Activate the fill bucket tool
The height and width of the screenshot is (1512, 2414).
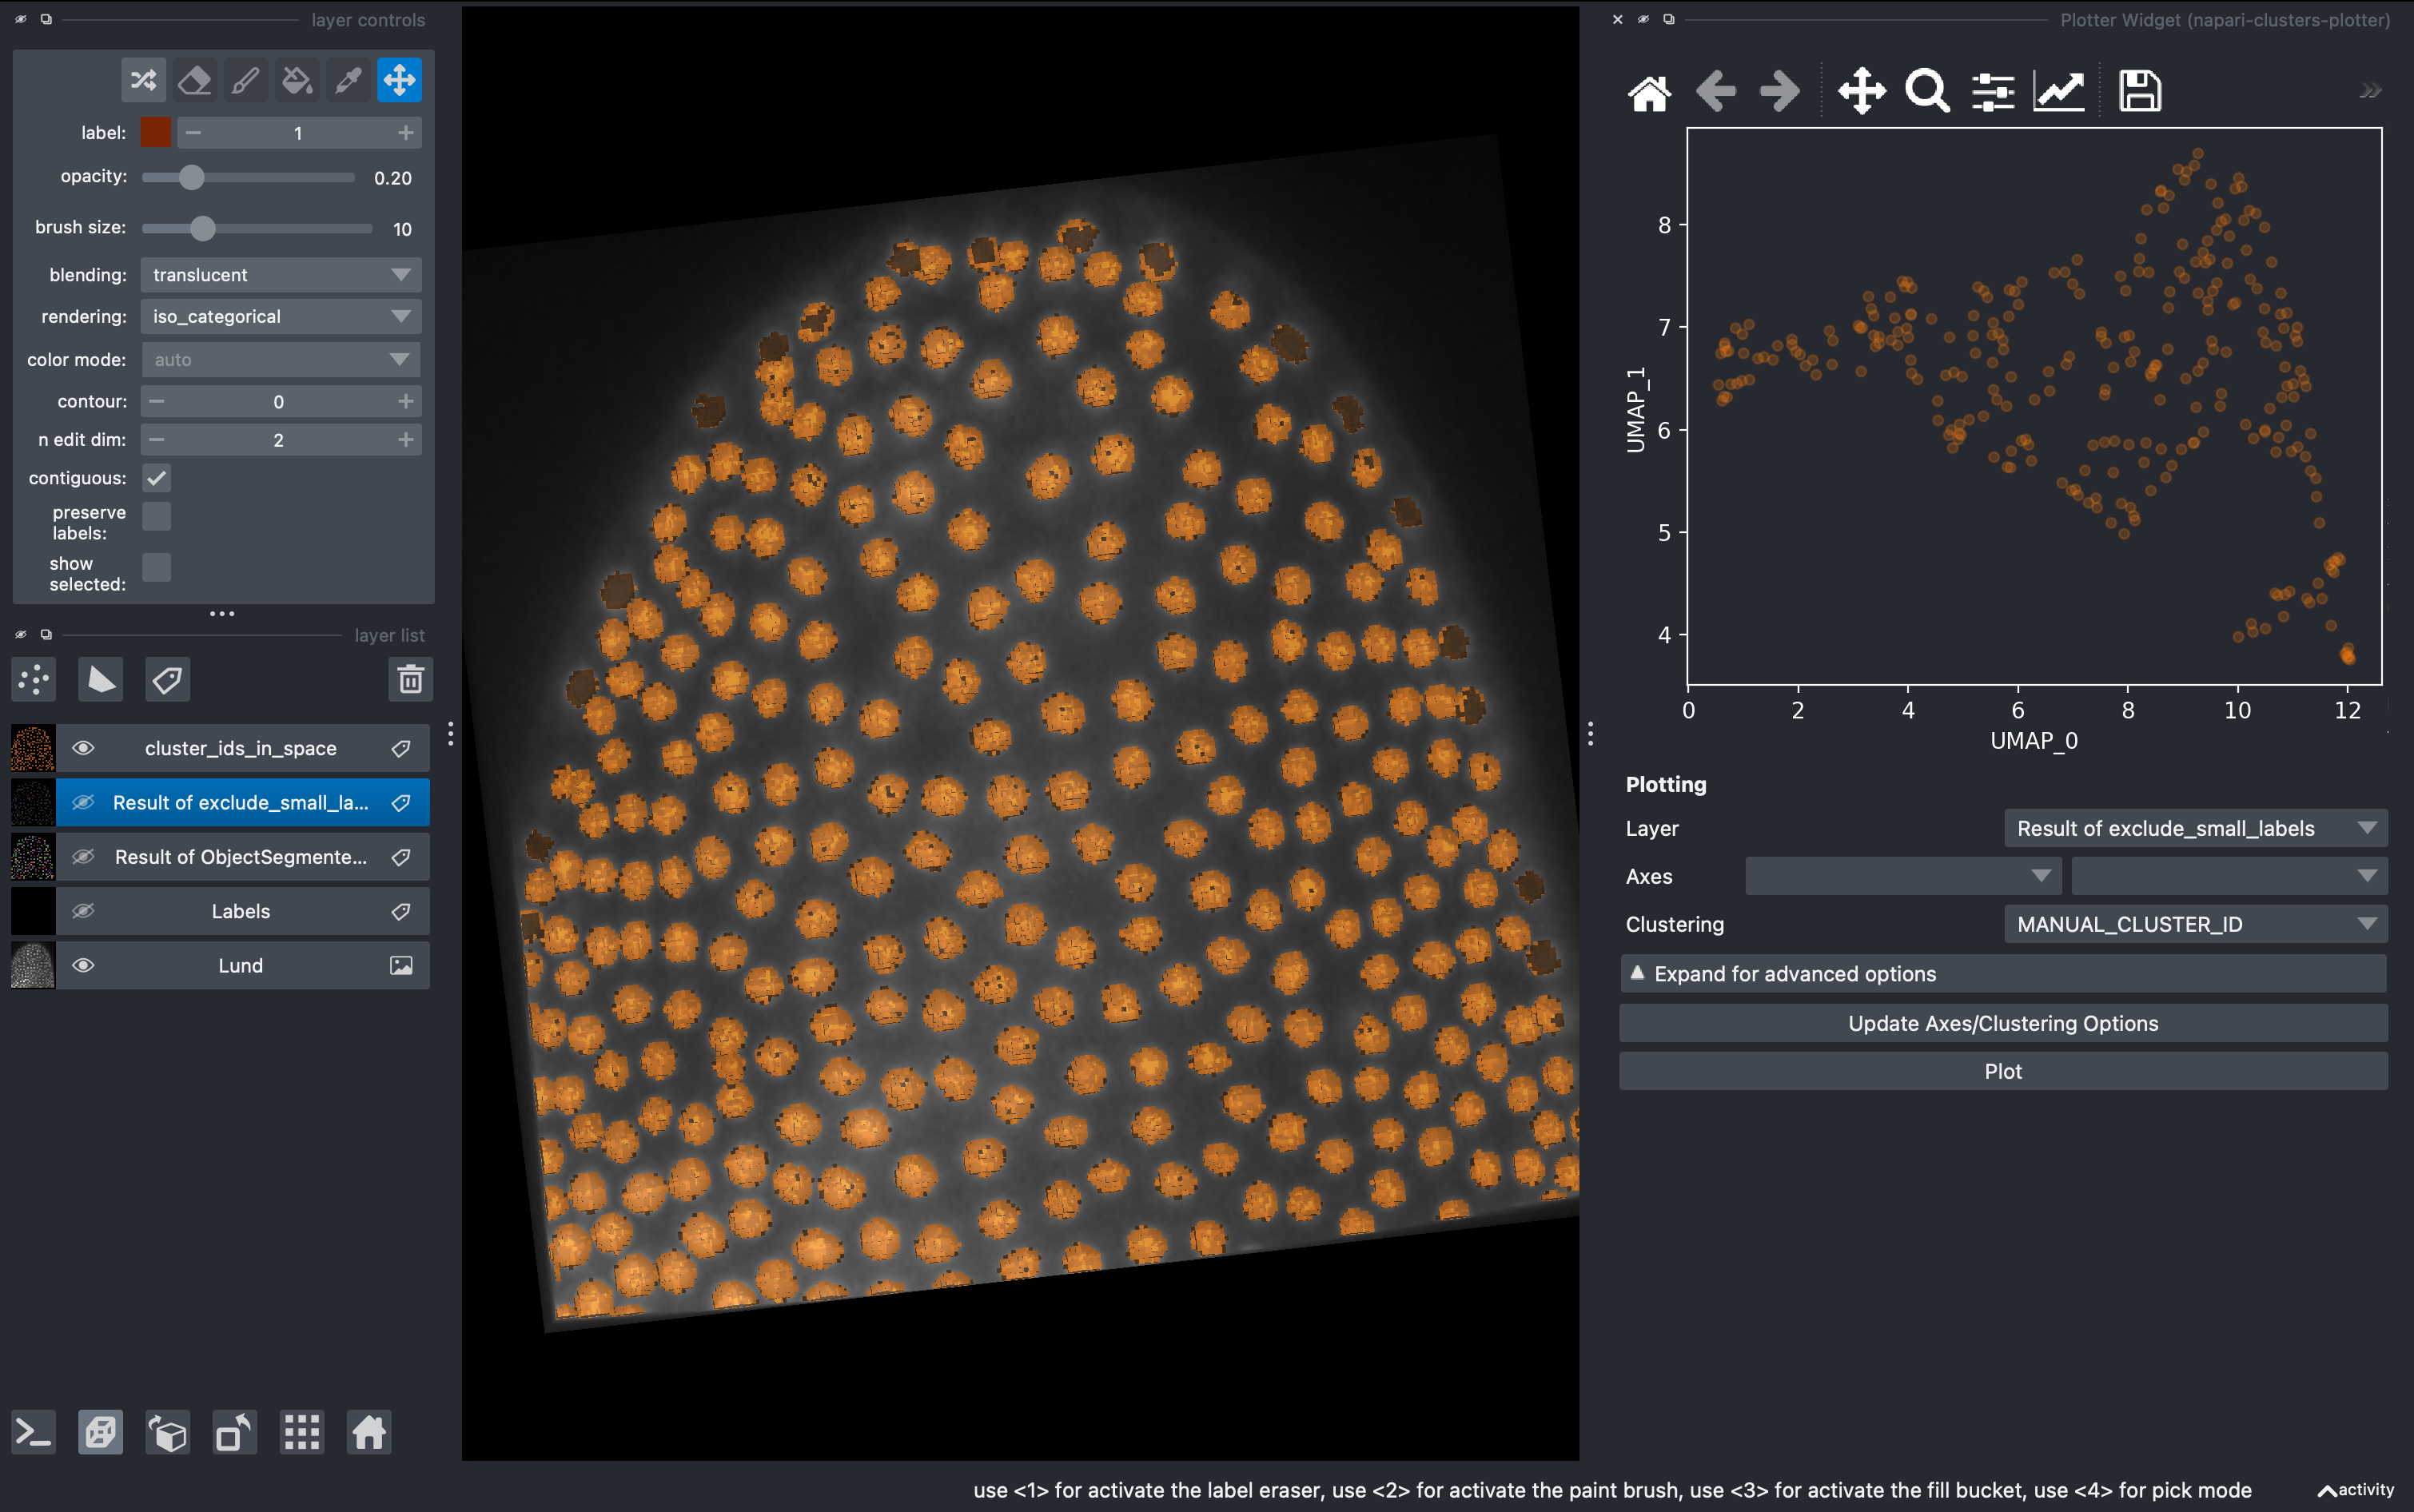pyautogui.click(x=297, y=79)
